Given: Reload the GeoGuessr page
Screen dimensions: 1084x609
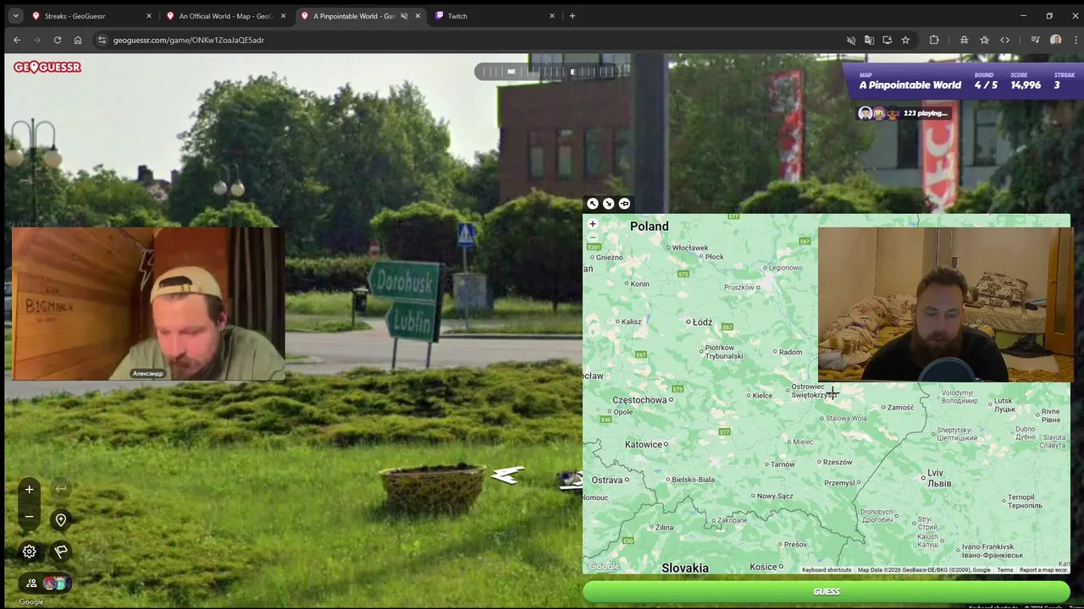Looking at the screenshot, I should (58, 40).
